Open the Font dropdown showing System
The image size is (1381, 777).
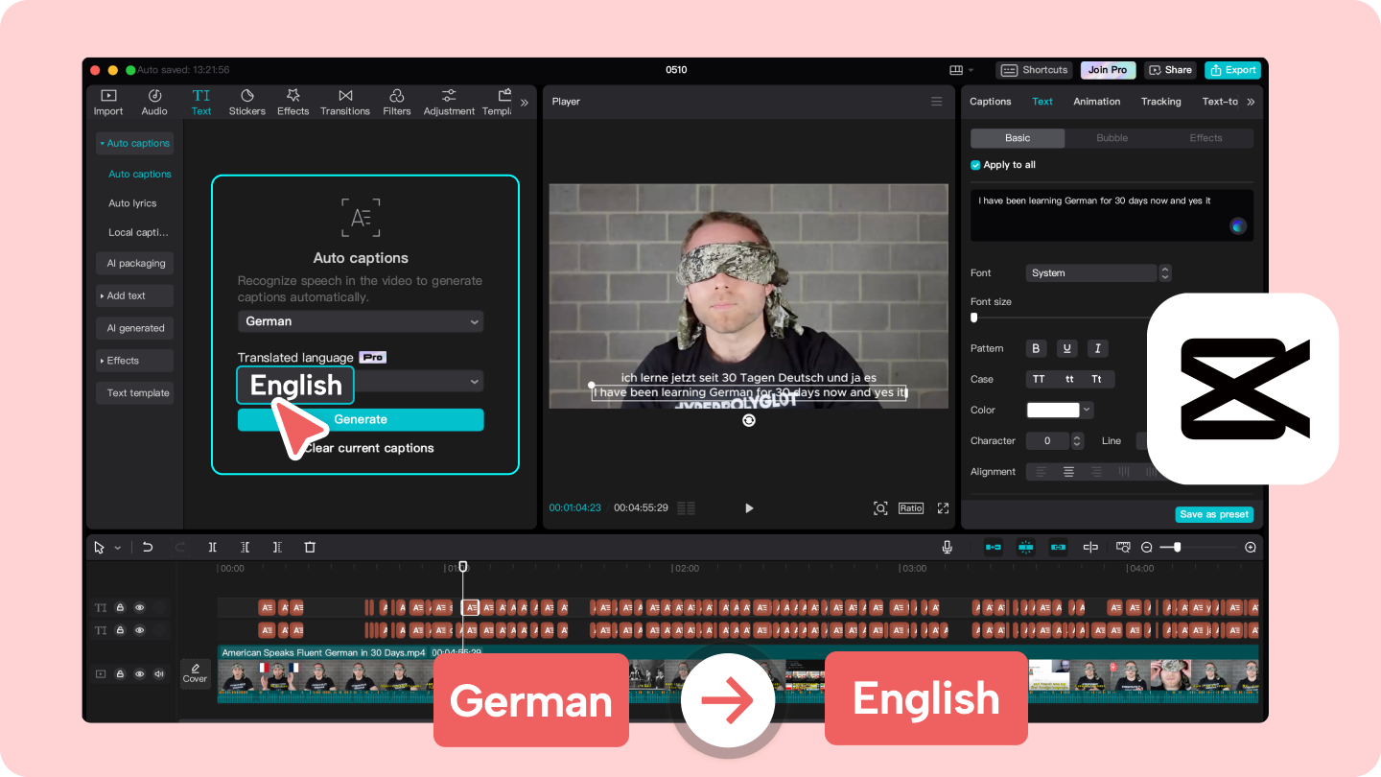click(1091, 272)
